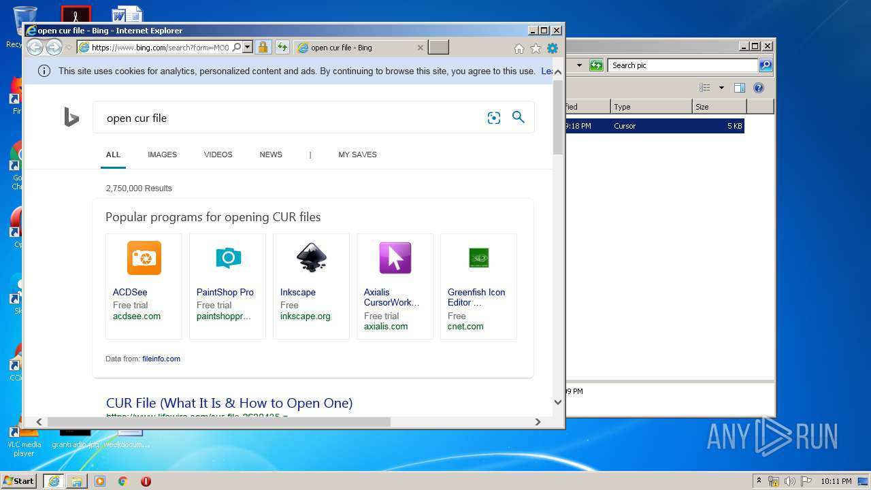The height and width of the screenshot is (490, 871).
Task: Switch to VIDEOS results tab
Action: tap(218, 154)
